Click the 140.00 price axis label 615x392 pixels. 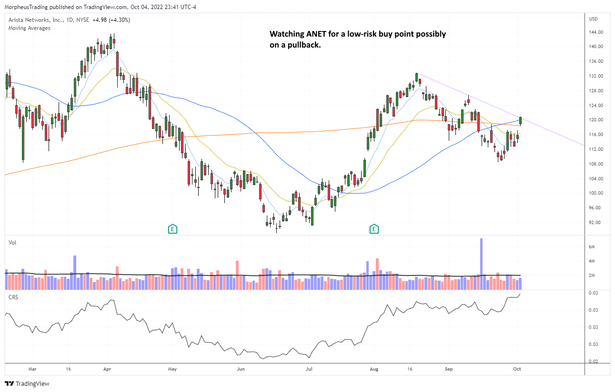(596, 47)
